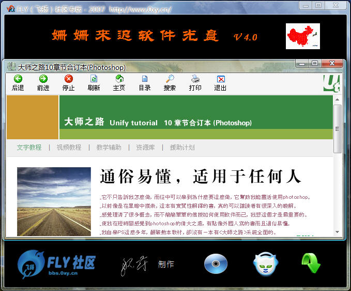Click the U logo in toolbar corner

click(x=331, y=83)
